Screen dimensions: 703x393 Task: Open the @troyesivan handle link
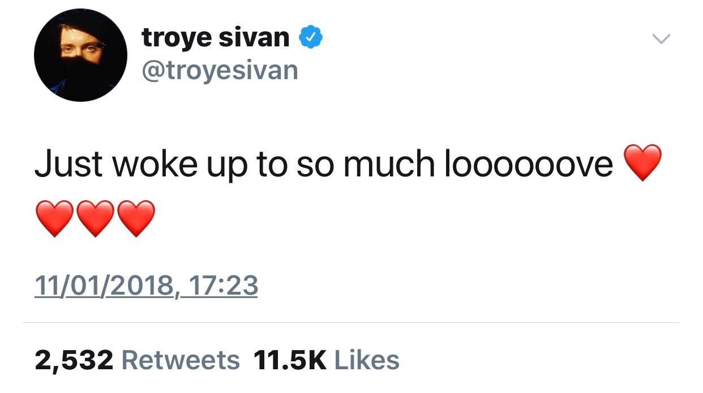[220, 70]
